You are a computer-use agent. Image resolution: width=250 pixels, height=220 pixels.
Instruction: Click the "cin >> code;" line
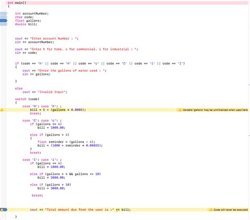(x=26, y=53)
